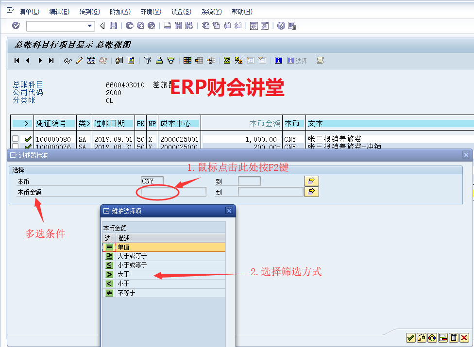Click the multicolor diamonds button in the filter dialog
Viewport: 474px width, 347px height.
[432, 338]
